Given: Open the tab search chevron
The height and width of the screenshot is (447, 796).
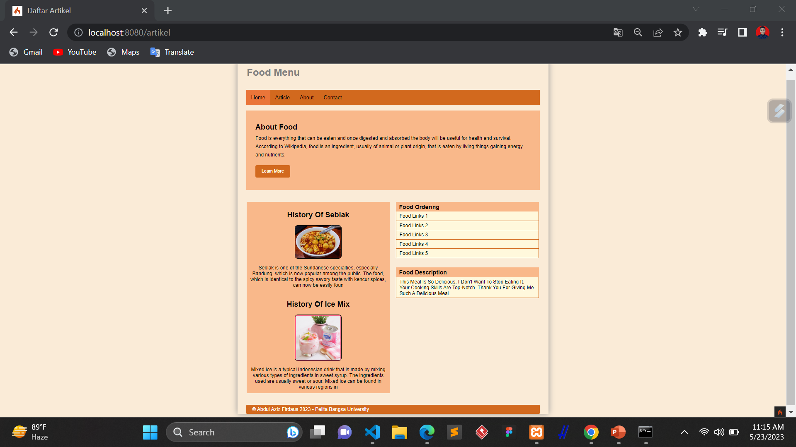Looking at the screenshot, I should [696, 9].
